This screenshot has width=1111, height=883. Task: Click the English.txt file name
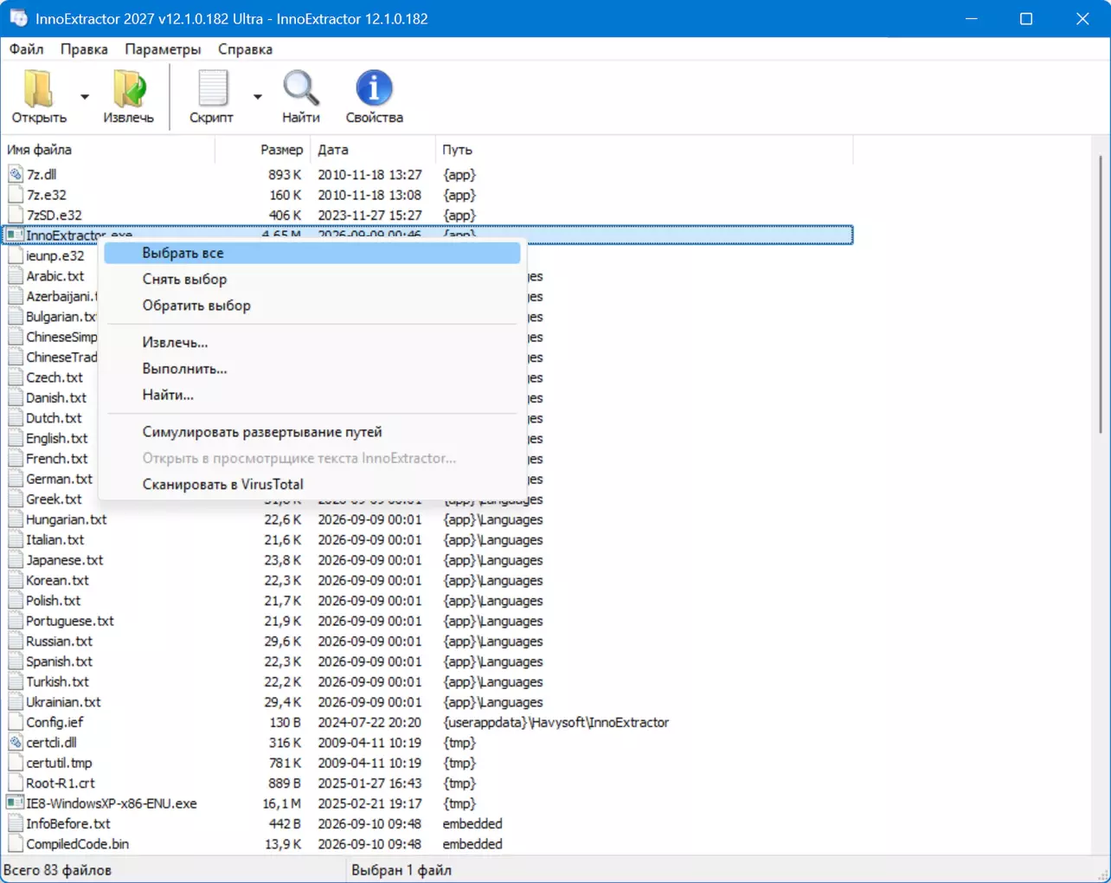coord(57,438)
